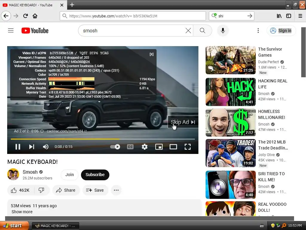Viewport: 306px width, 230px height.
Task: Open the ad info icon next to timer
Action: click(x=42, y=131)
